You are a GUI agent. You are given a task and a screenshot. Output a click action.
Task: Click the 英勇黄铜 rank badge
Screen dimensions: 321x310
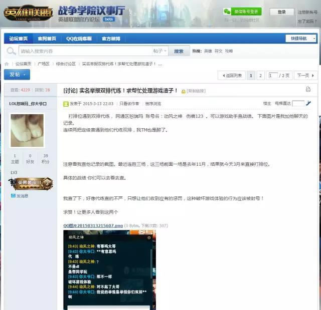[31, 183]
